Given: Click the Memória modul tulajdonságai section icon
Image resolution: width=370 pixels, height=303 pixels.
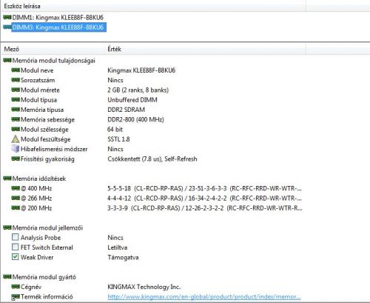Looking at the screenshot, I should coord(7,60).
